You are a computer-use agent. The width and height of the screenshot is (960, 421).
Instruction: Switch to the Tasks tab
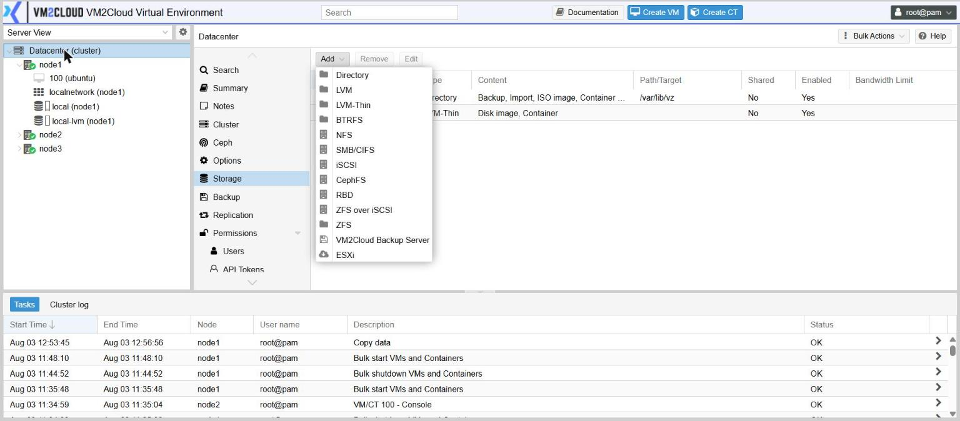pos(24,305)
